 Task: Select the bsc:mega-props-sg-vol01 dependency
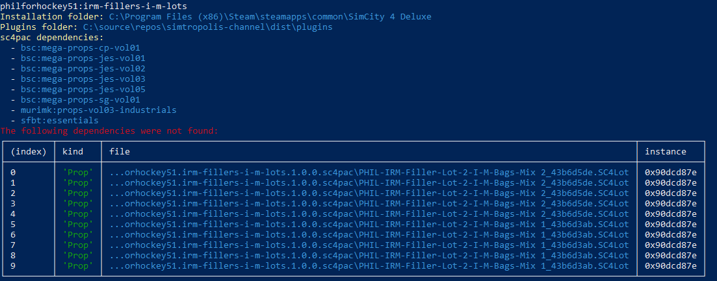tap(80, 100)
